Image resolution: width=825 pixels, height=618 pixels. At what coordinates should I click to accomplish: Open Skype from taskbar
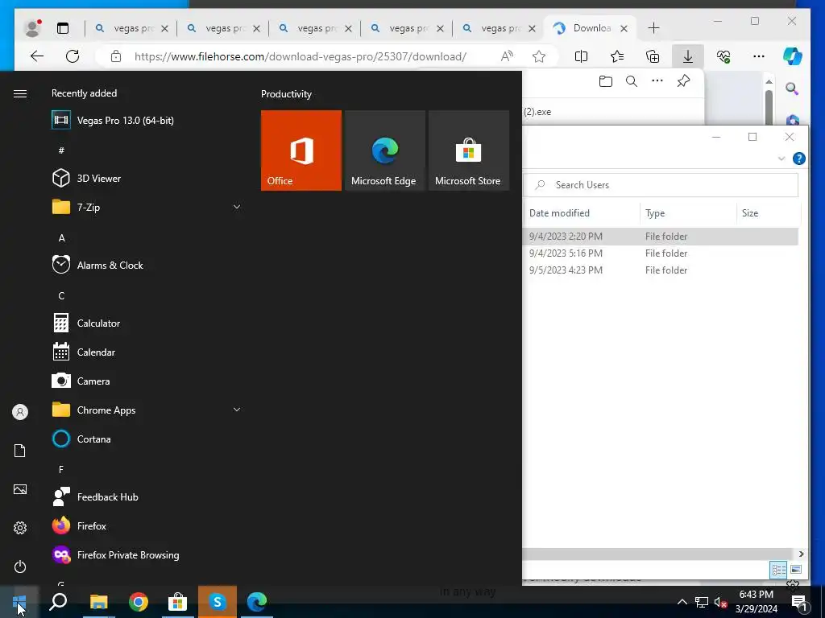click(218, 602)
